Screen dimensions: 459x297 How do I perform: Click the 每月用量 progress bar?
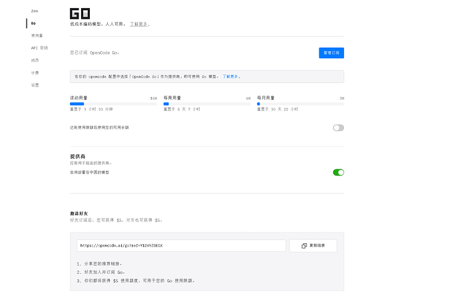301,104
